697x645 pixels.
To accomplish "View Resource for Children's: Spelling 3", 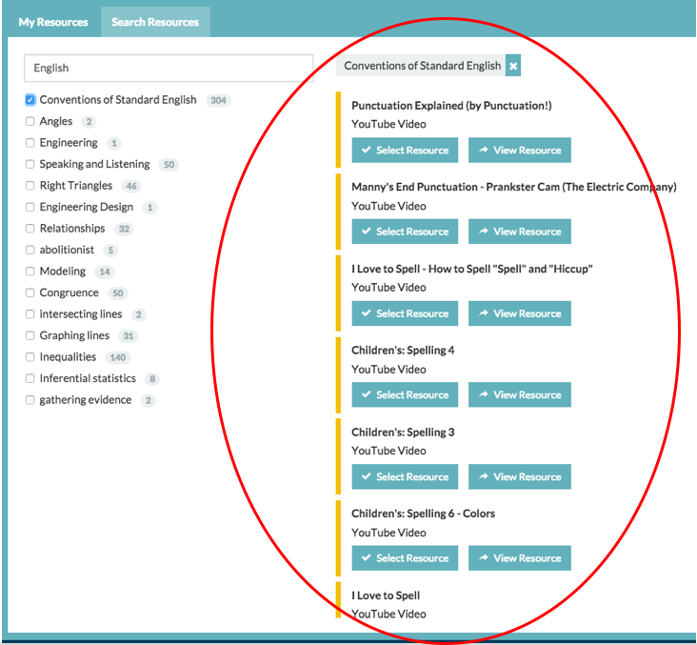I will (x=519, y=476).
